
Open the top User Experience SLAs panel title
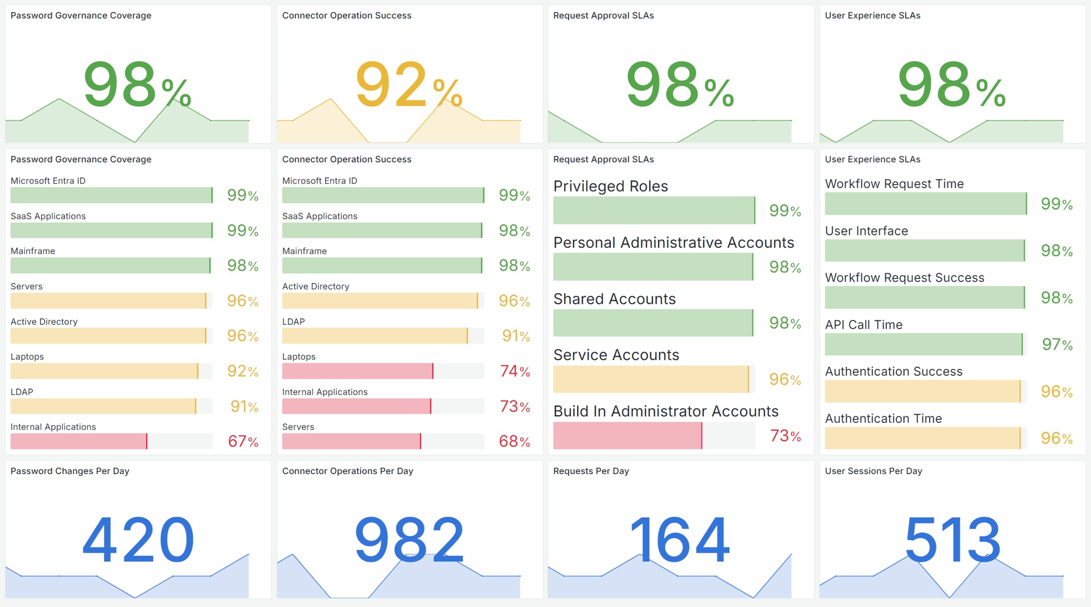872,15
